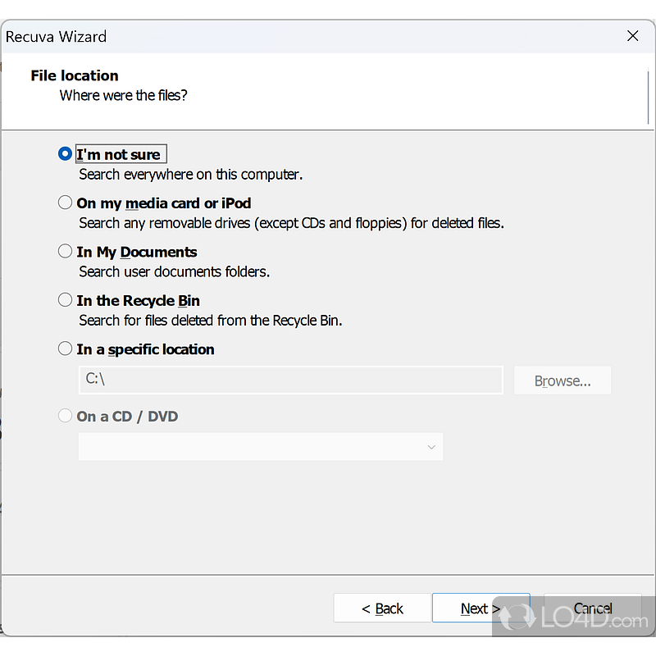Go to the previous step with Back
This screenshot has width=656, height=656.
point(381,608)
